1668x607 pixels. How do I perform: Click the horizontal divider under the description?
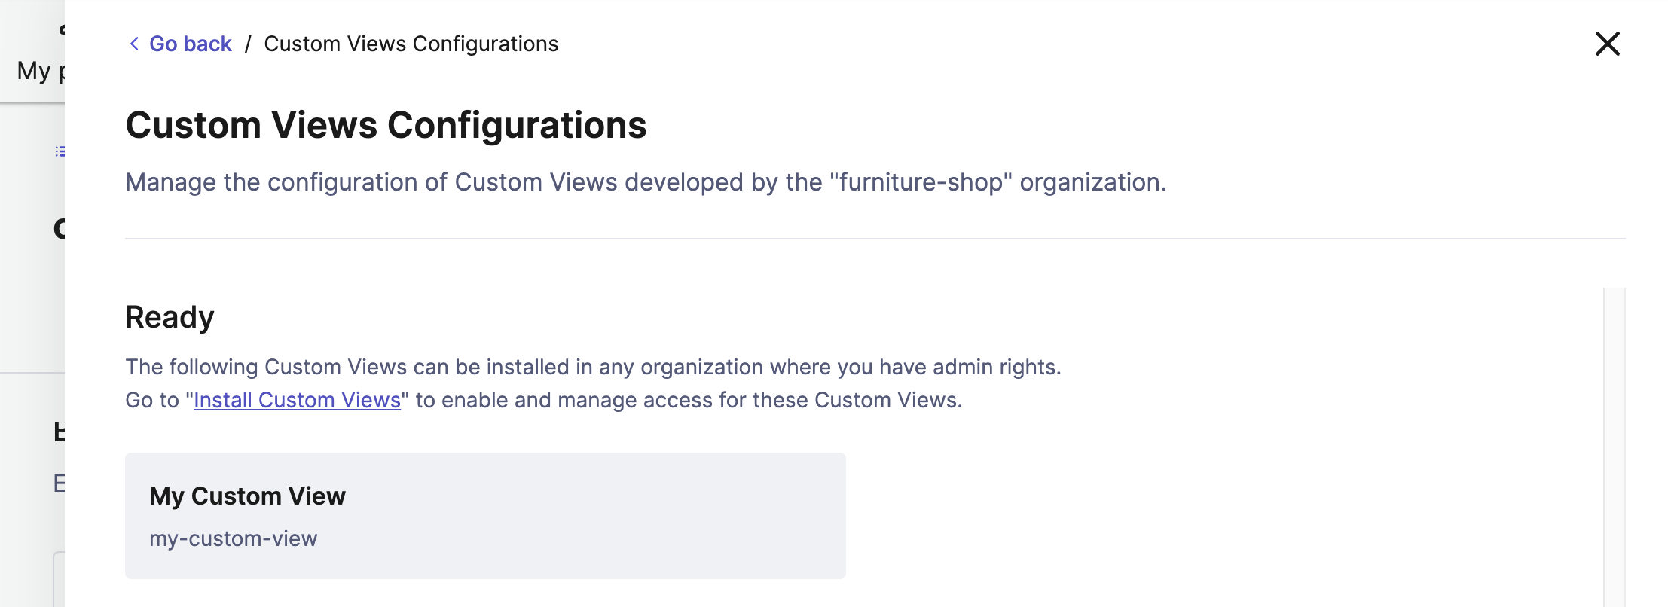tap(875, 239)
